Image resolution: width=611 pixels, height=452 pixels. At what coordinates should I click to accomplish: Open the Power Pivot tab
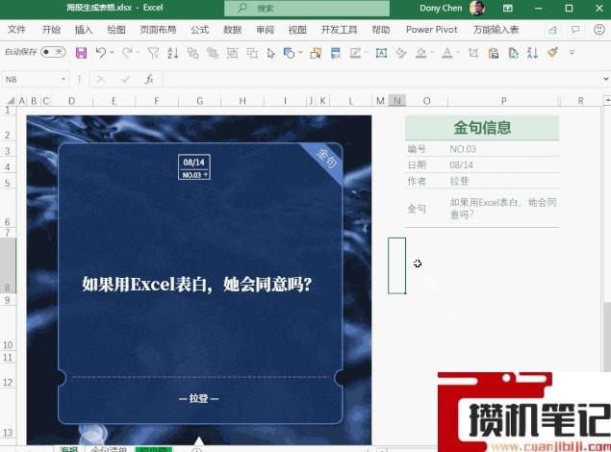pos(432,30)
